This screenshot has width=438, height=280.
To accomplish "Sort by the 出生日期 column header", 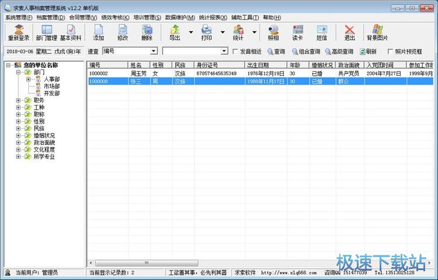I will (266, 65).
